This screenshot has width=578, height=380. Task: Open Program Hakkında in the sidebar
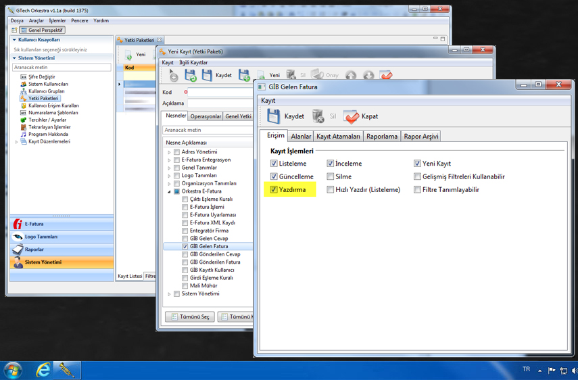pos(48,134)
